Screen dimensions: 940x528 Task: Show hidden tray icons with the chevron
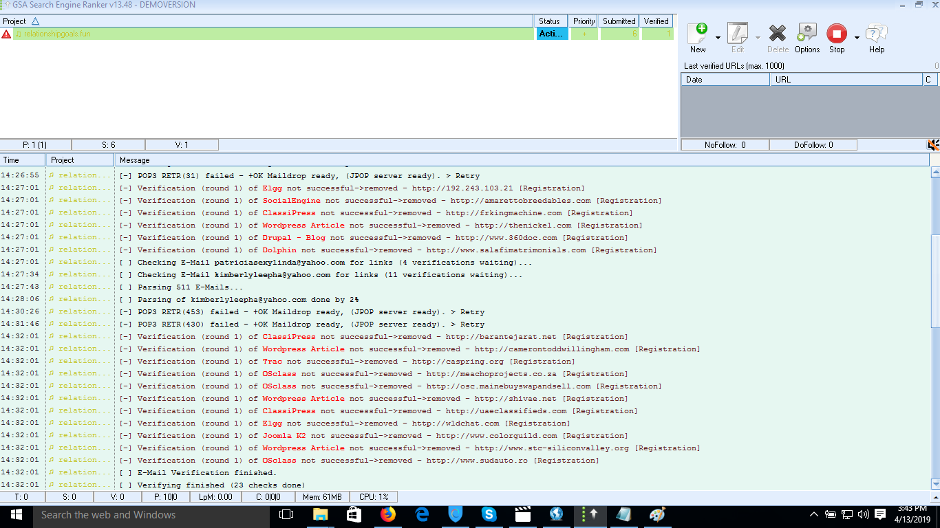(x=815, y=514)
